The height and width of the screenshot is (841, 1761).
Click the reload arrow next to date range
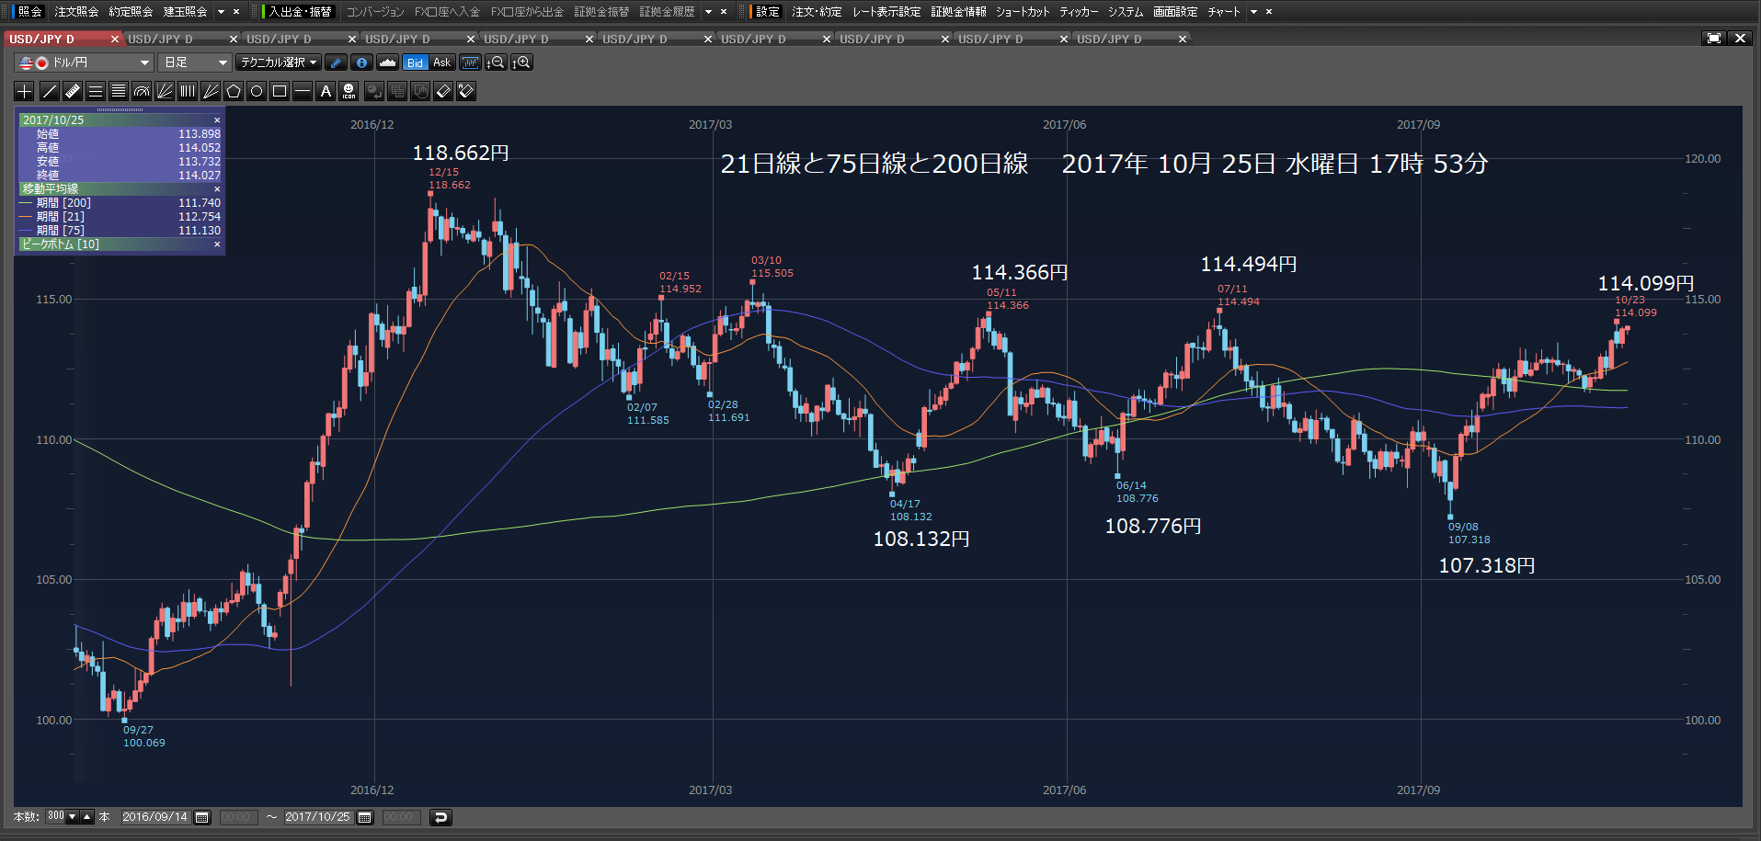point(440,817)
